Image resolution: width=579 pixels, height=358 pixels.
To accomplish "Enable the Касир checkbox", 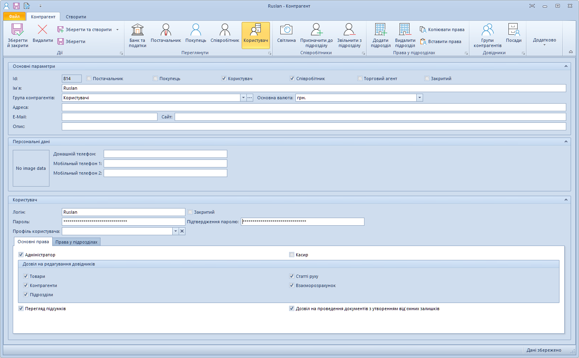I will [x=291, y=254].
